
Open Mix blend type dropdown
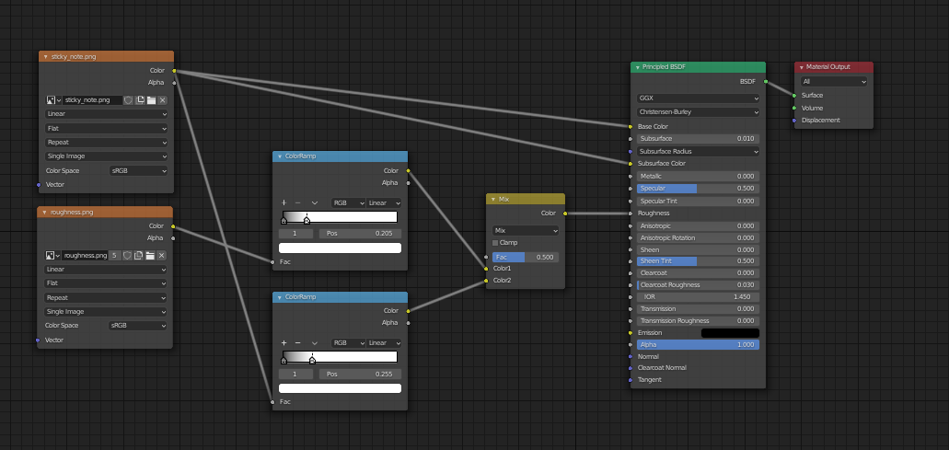click(526, 230)
